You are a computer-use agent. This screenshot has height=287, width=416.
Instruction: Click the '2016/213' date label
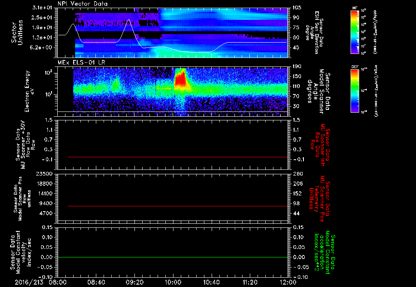[x=29, y=282]
